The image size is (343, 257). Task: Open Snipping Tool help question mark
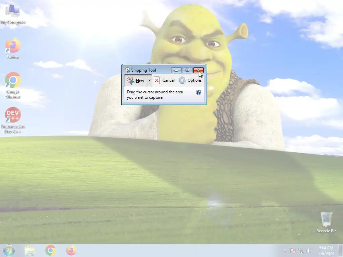pos(198,92)
